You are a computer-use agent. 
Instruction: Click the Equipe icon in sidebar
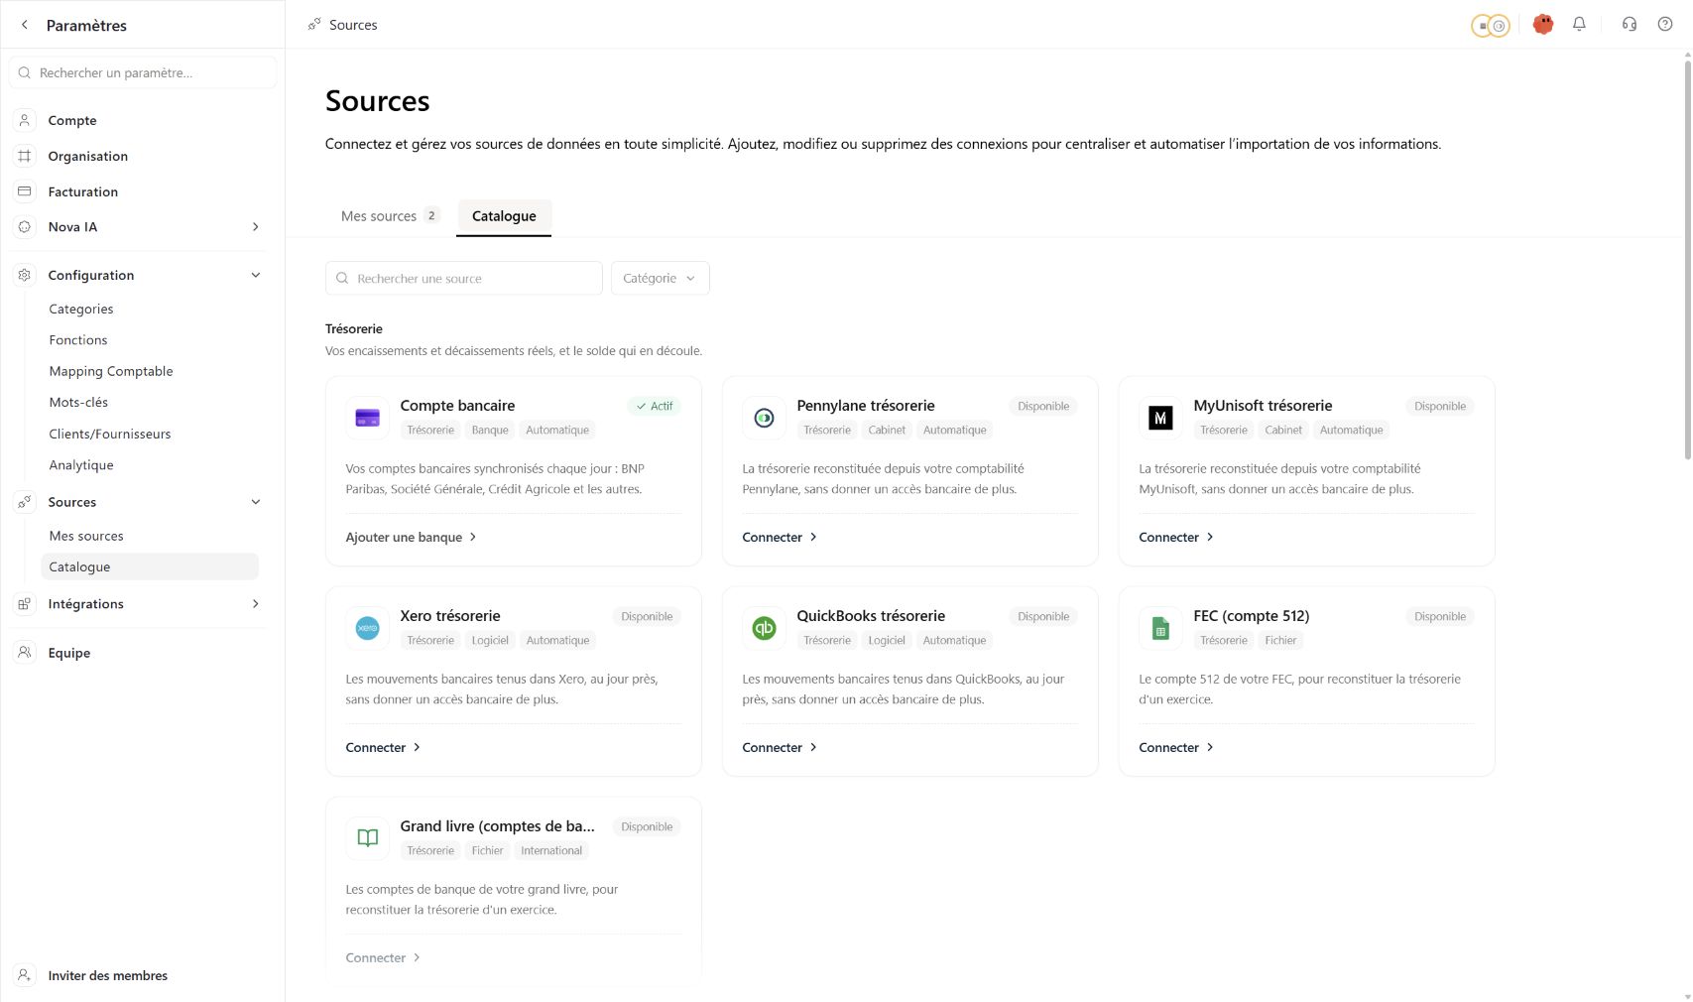pyautogui.click(x=25, y=653)
